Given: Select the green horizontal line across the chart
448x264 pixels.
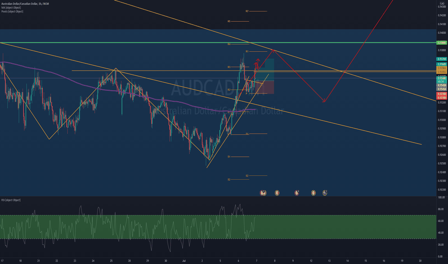Looking at the screenshot, I should (217, 43).
